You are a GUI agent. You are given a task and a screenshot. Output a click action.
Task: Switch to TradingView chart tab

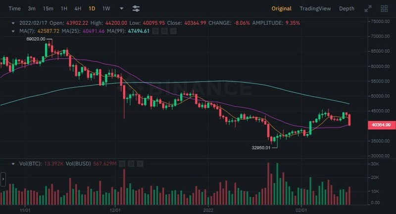[x=315, y=8]
